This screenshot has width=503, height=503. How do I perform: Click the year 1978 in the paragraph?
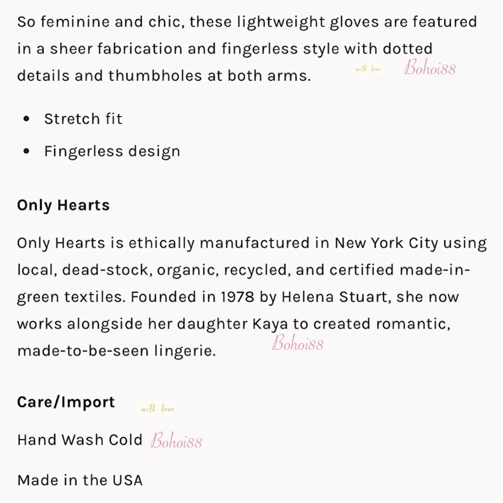click(x=237, y=297)
